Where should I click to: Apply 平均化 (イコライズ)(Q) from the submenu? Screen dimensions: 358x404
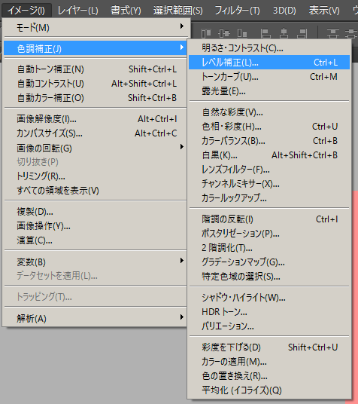(x=269, y=390)
